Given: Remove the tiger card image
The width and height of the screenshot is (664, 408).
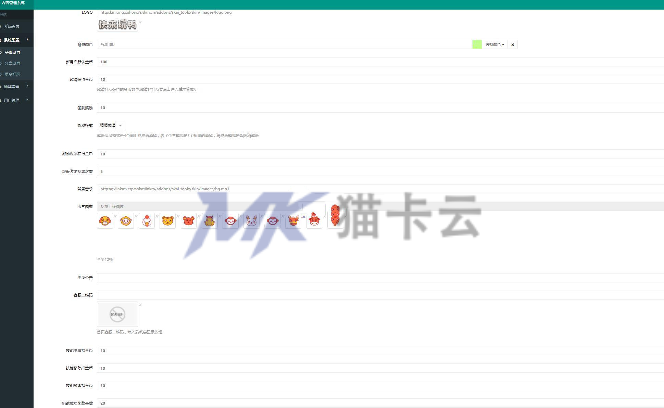Looking at the screenshot, I should [178, 216].
